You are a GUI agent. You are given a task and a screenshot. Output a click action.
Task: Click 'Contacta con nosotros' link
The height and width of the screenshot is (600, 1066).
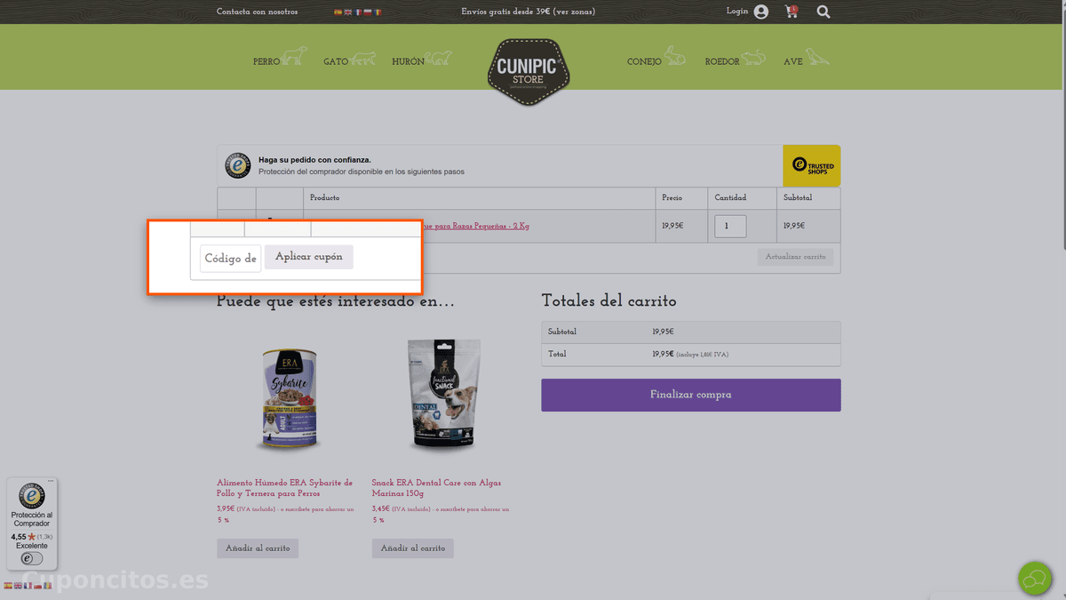coord(258,12)
